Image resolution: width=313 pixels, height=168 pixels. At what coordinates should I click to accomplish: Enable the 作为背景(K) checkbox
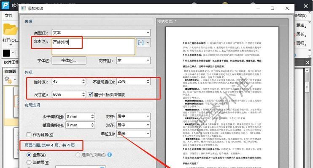coord(29,135)
